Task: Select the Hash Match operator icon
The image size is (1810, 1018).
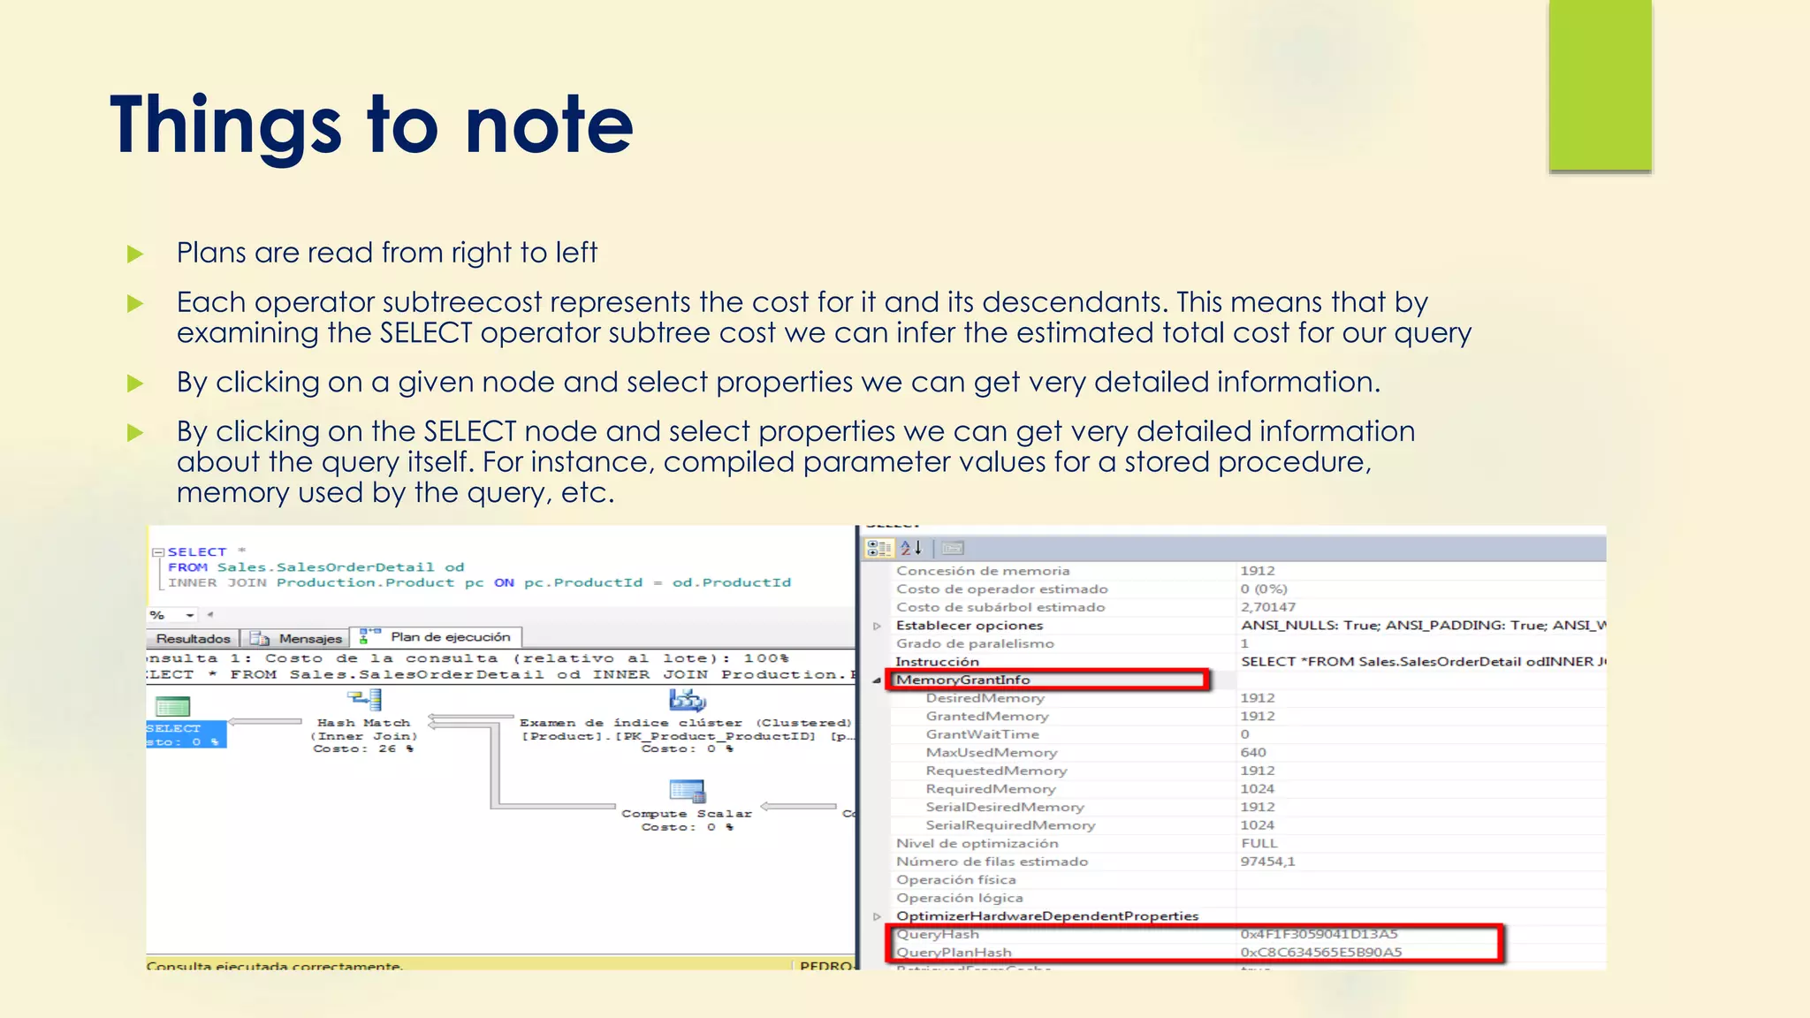Action: pyautogui.click(x=364, y=701)
